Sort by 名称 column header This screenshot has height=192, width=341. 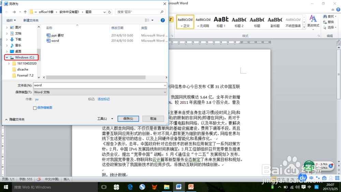[x=49, y=28]
